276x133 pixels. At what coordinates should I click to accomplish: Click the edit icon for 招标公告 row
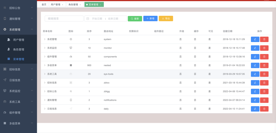point(255,91)
